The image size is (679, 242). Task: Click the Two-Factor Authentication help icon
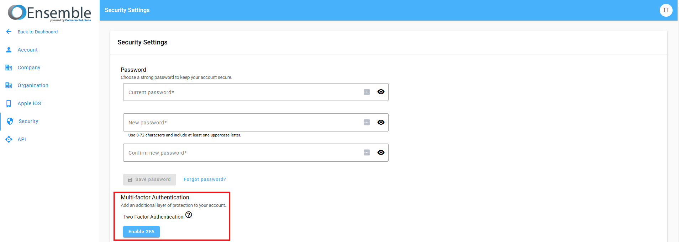pos(189,215)
